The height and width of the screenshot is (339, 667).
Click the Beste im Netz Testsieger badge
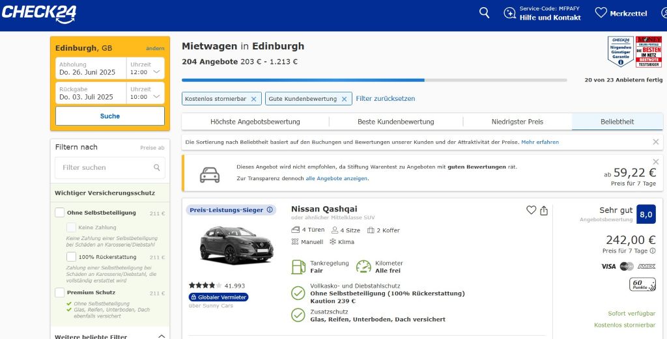649,51
